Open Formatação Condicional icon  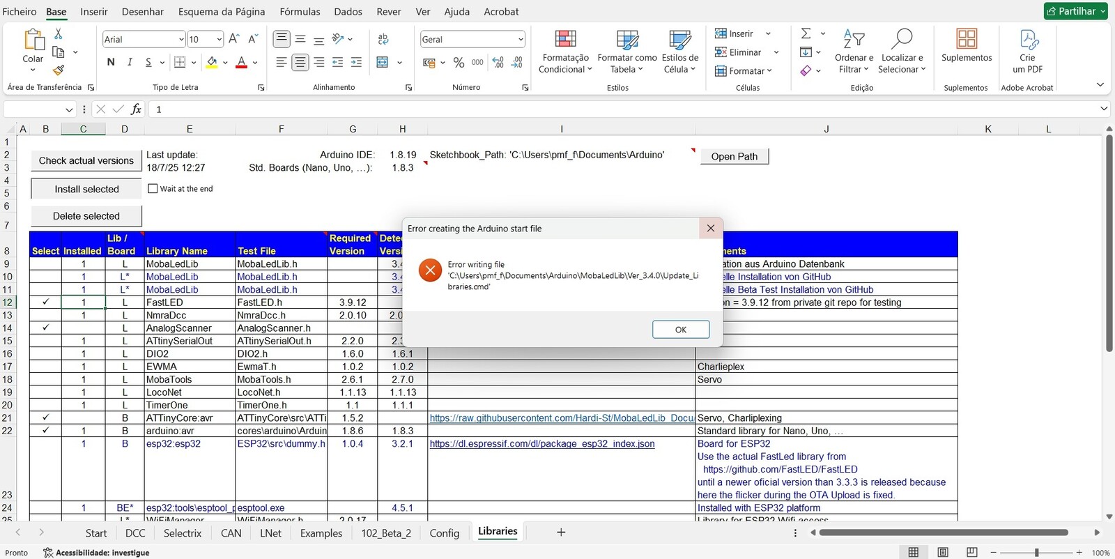(x=565, y=39)
